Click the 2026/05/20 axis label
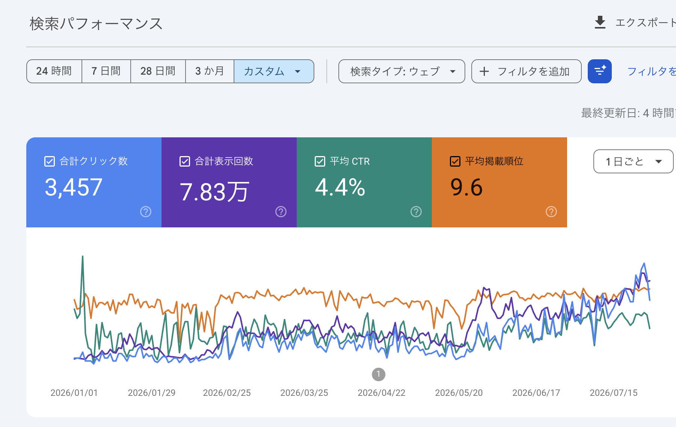This screenshot has height=427, width=676. pyautogui.click(x=459, y=393)
